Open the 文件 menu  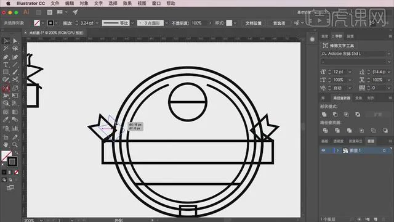pos(55,3)
